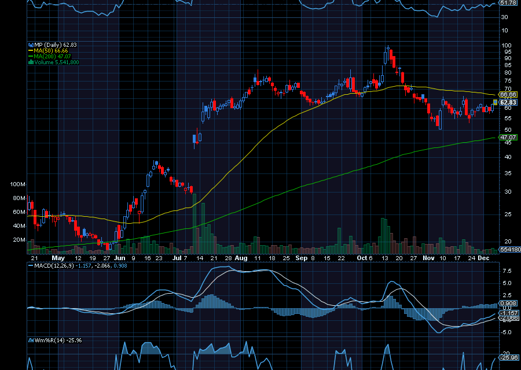Click the yellow MA(50) line marker in legend
Image resolution: width=521 pixels, height=370 pixels.
30,51
